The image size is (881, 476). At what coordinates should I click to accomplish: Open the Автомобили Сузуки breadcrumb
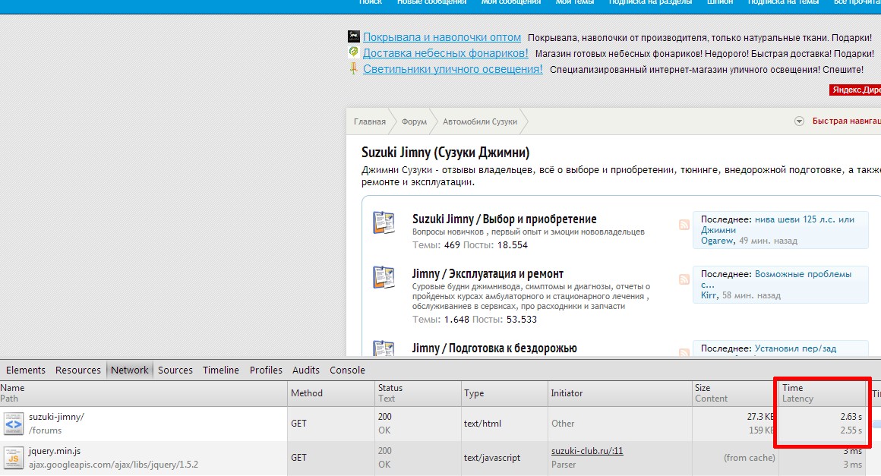[480, 121]
